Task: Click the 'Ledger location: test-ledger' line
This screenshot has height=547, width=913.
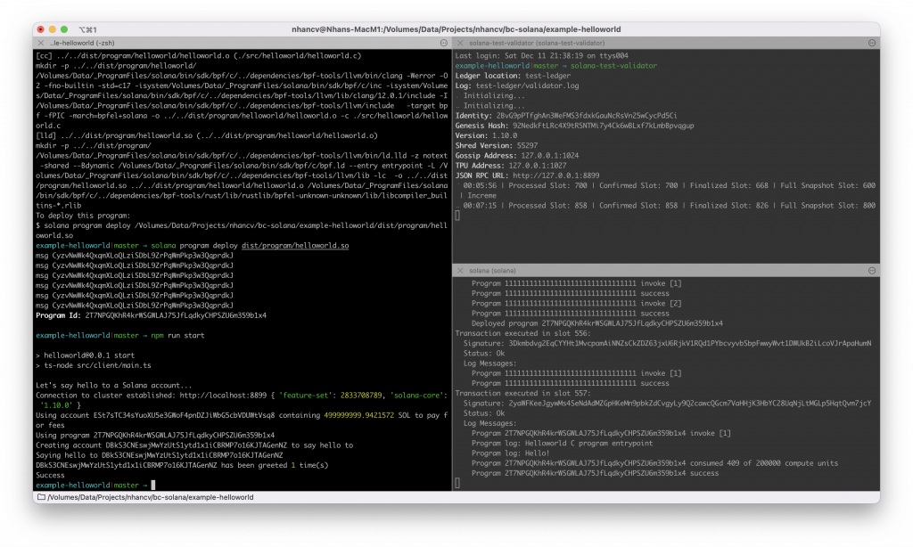Action: (513, 76)
